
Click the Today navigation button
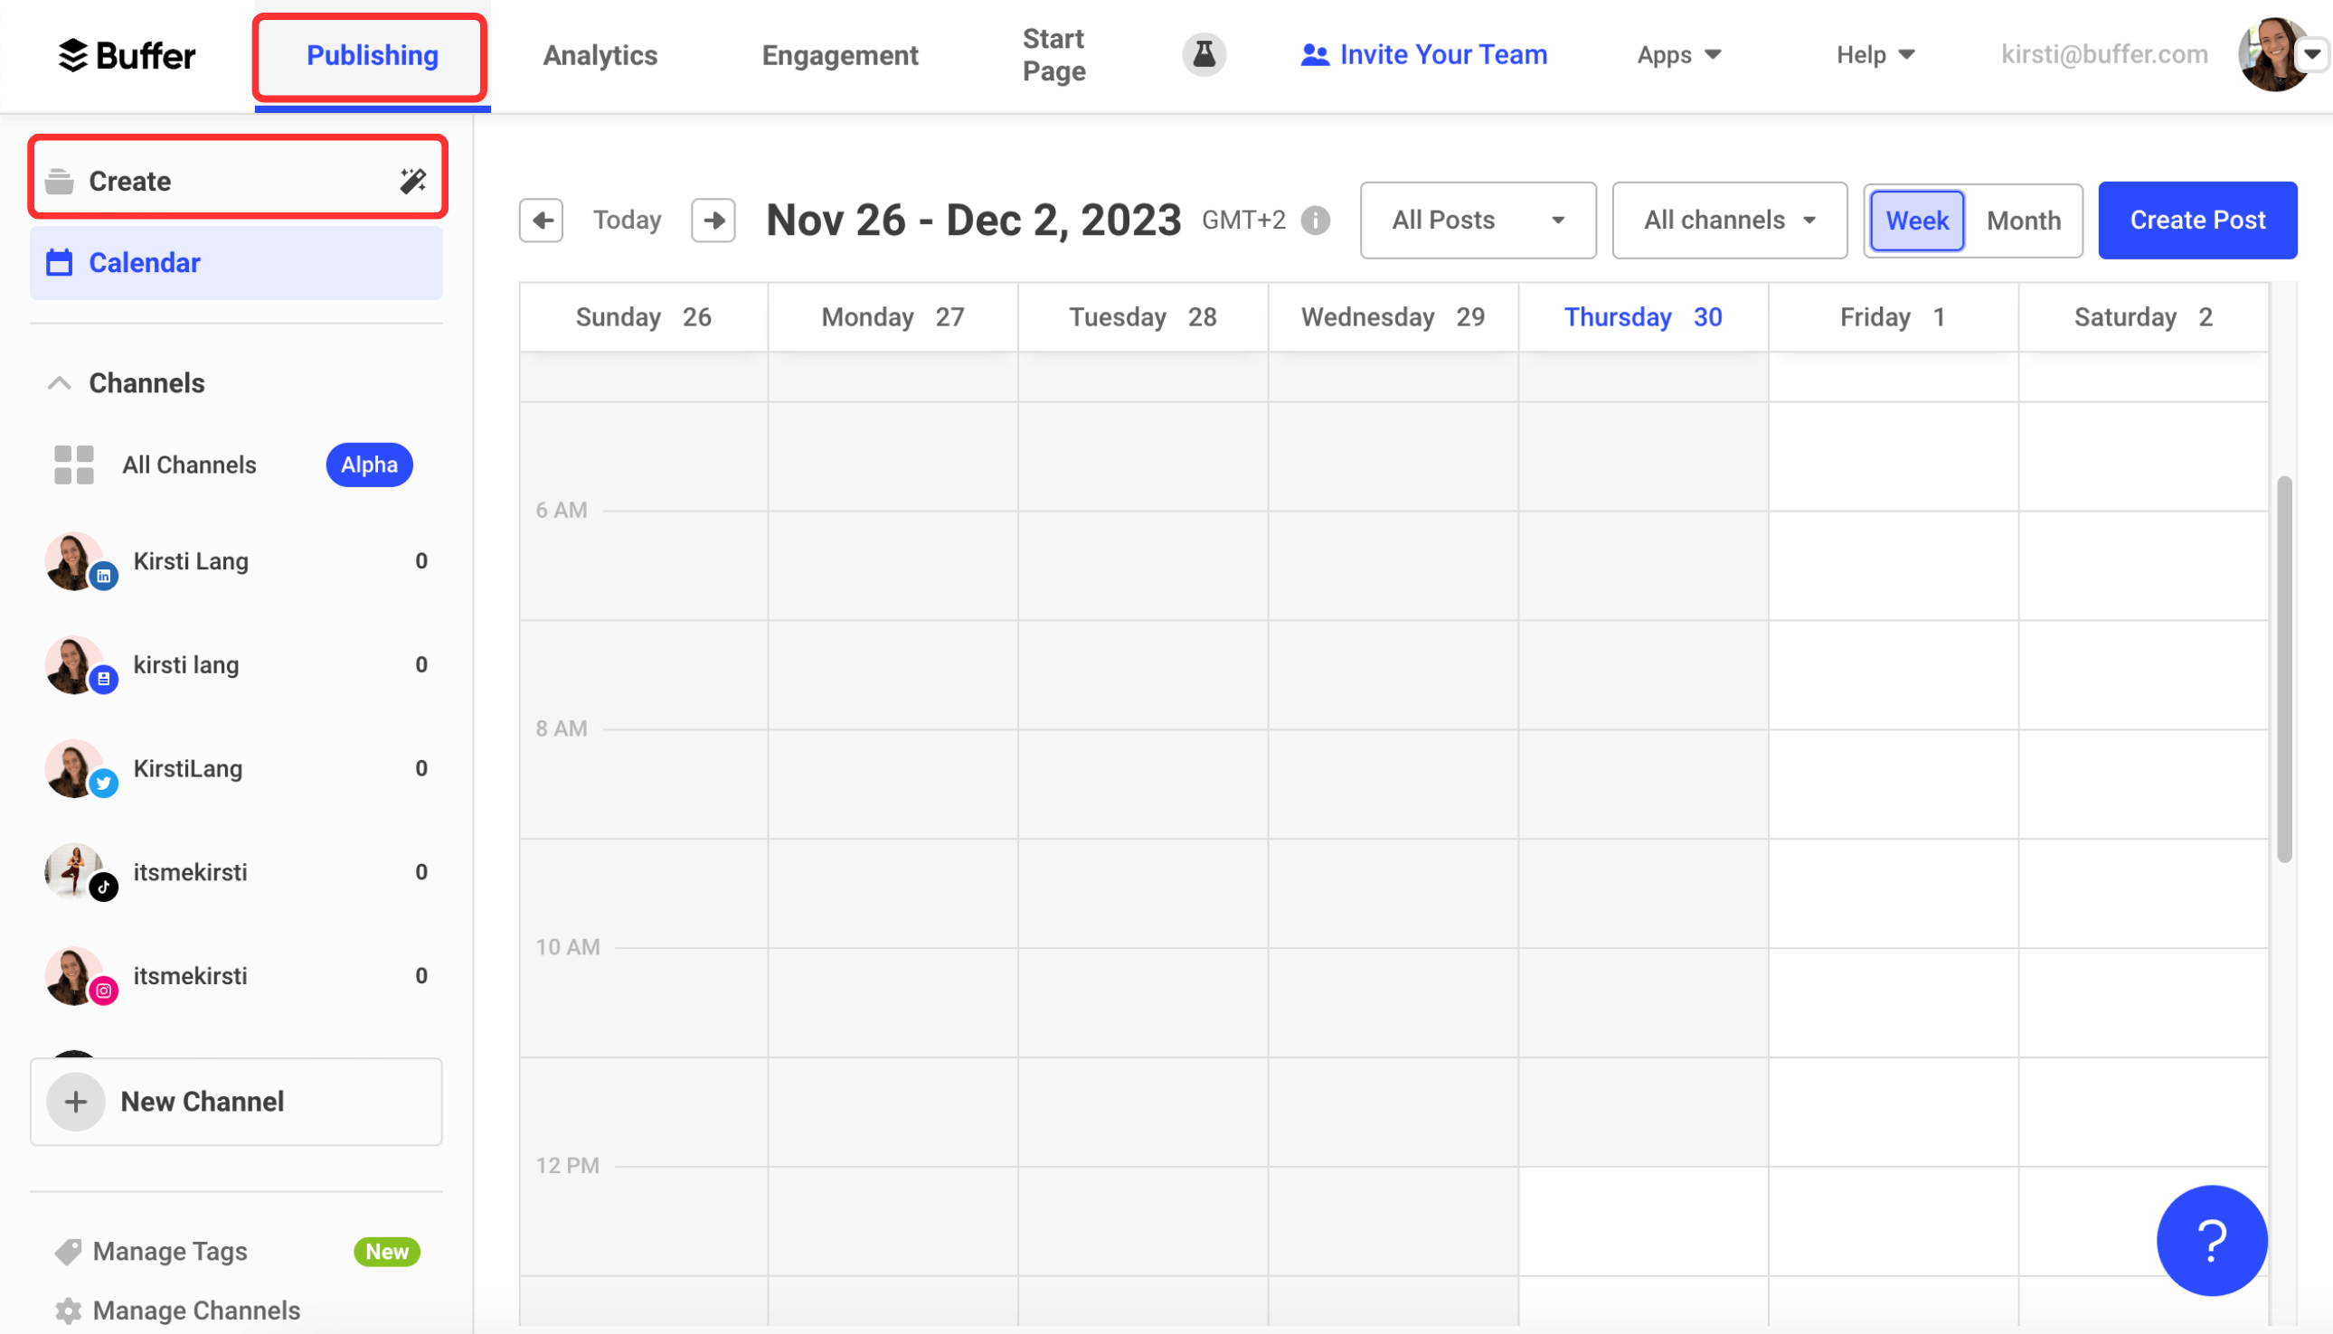tap(625, 220)
